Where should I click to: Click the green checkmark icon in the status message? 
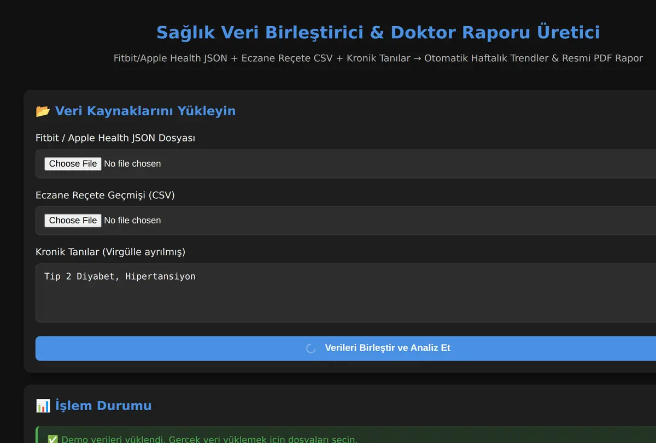click(x=53, y=439)
